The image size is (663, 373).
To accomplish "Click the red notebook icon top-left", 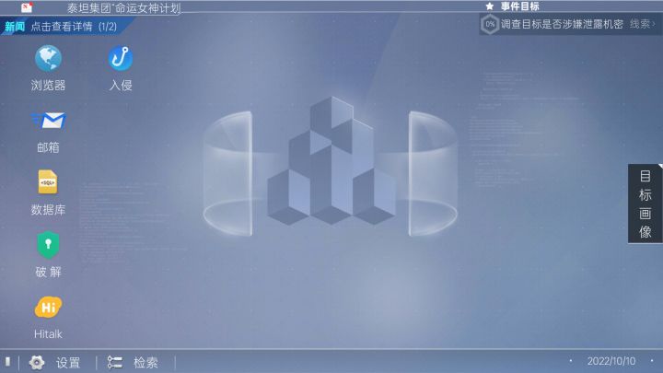I will point(27,7).
